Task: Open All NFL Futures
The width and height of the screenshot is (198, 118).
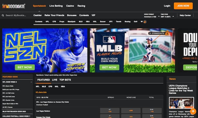Action: tap(7, 107)
